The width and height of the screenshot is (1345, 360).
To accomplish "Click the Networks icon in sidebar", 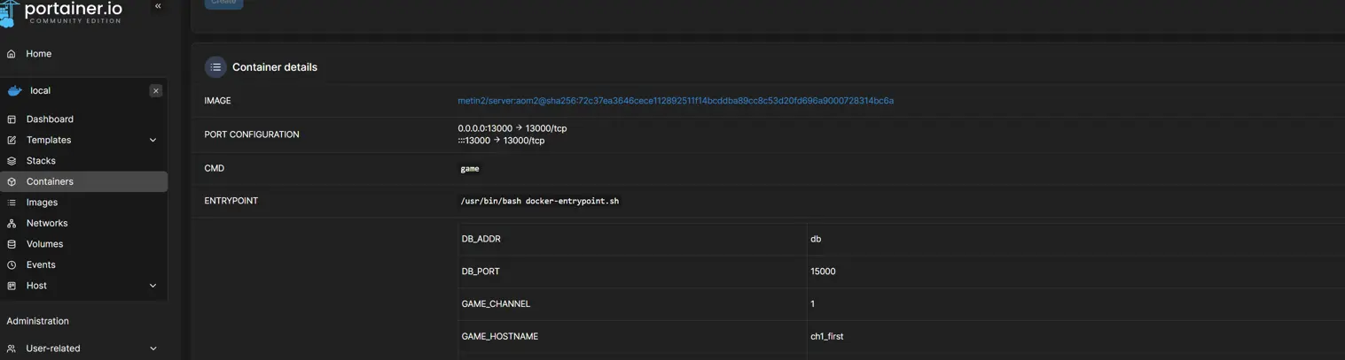I will tap(12, 224).
